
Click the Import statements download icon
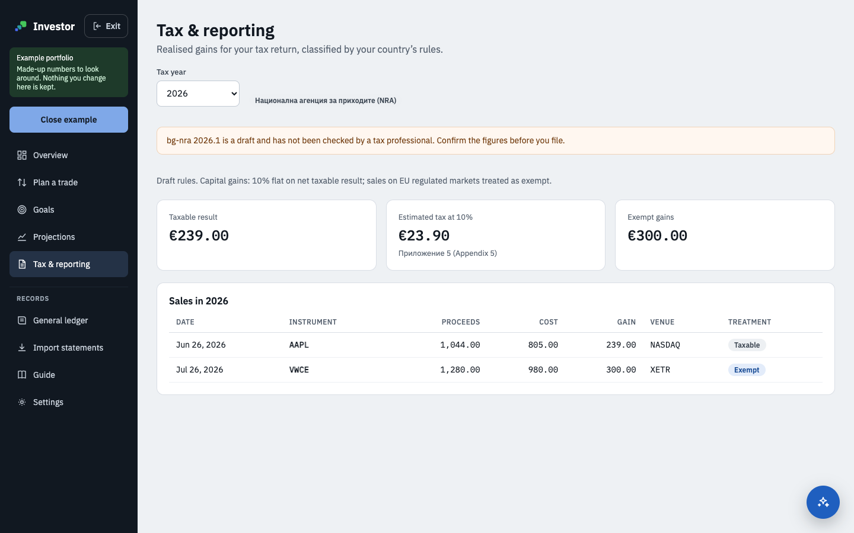[x=22, y=348]
